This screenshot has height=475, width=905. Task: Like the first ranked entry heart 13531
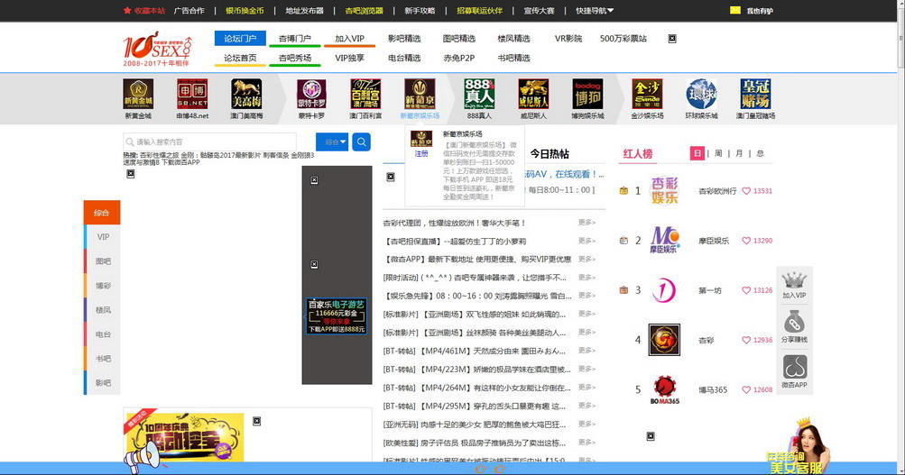coord(746,191)
